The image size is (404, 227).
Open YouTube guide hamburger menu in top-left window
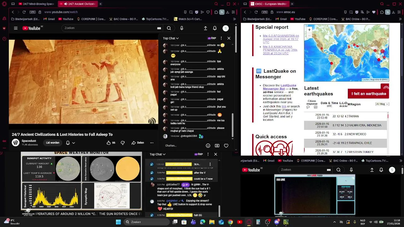tap(15, 28)
